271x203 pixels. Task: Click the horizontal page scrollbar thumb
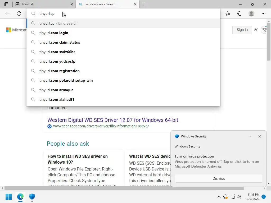[124, 188]
